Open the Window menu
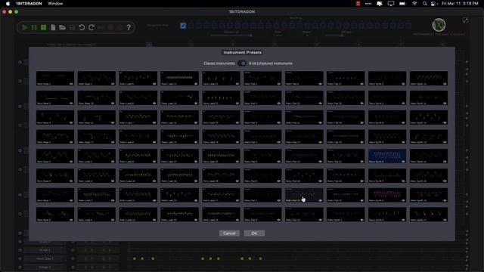This screenshot has width=484, height=272. (x=55, y=3)
